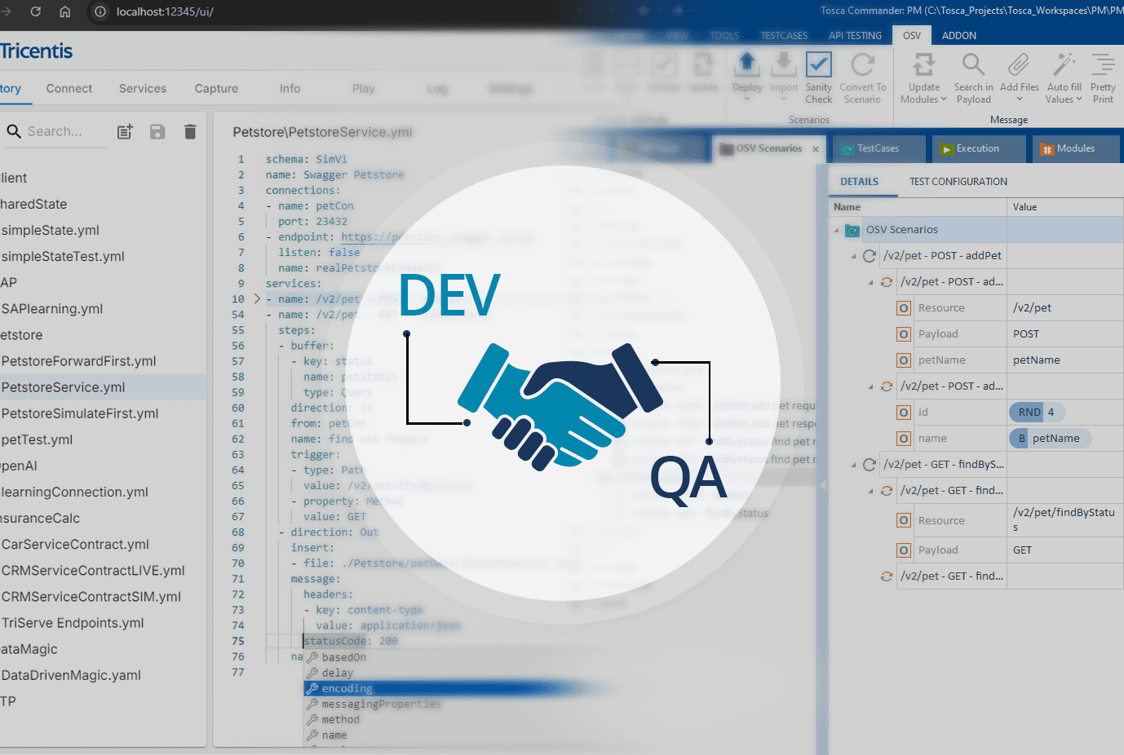Open the TEST CONFIGURATION tab
Screen dimensions: 1124x755
click(958, 182)
